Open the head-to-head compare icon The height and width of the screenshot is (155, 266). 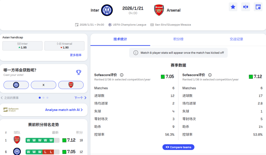pos(245,7)
